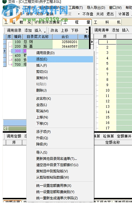132x205 pixels.
Task: Open the 工具箱(T) menu
Action: (76, 8)
